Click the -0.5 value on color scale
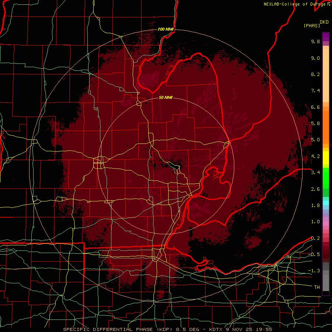This screenshot has width=332, height=332. pyautogui.click(x=314, y=255)
